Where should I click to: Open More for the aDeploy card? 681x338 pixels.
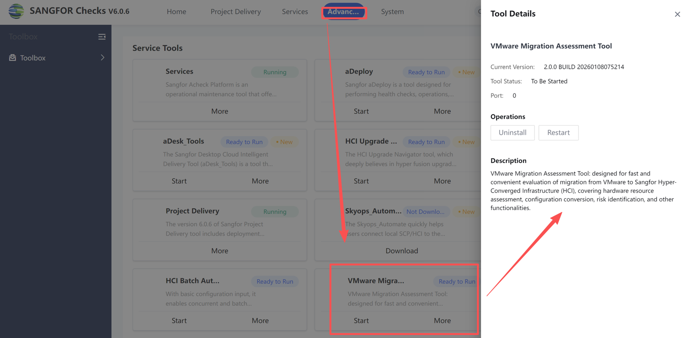coord(442,111)
